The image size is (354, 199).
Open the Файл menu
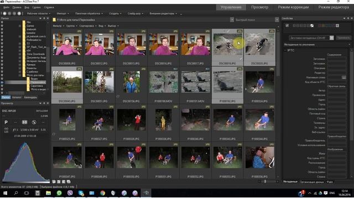click(x=6, y=7)
